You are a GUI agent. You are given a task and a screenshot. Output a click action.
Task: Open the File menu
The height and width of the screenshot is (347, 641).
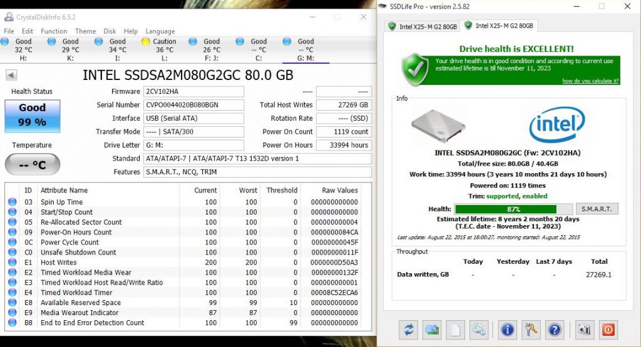(9, 31)
